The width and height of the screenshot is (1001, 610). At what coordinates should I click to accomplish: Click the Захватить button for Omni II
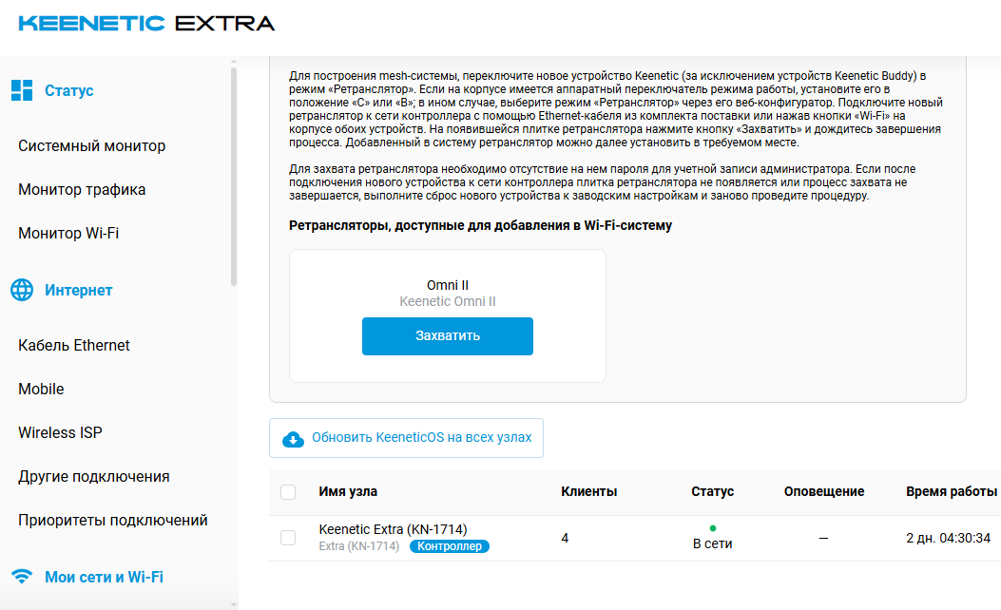(x=448, y=336)
